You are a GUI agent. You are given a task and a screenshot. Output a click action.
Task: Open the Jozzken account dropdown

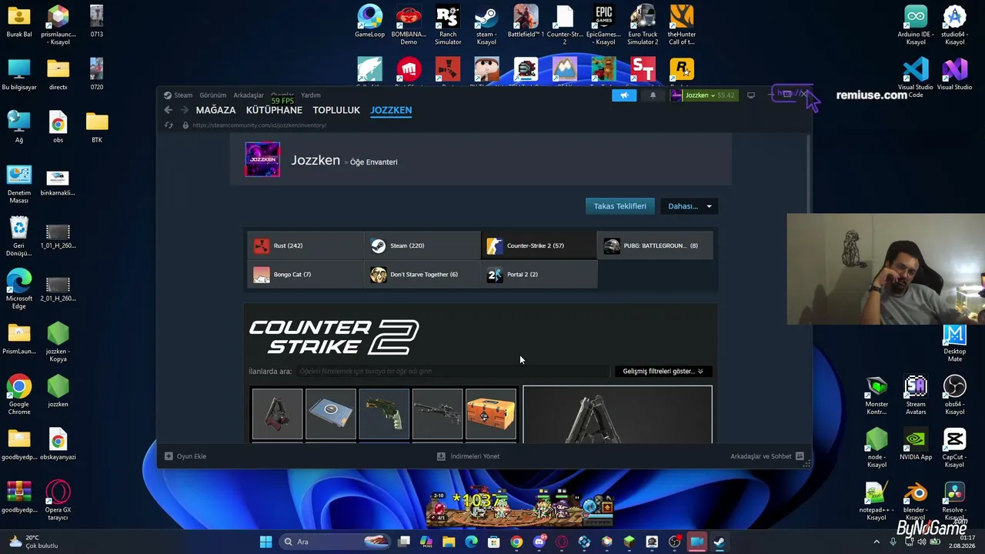(703, 95)
